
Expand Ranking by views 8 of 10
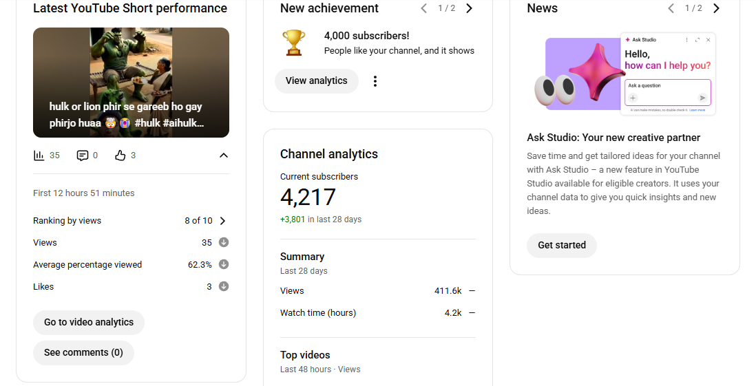point(222,221)
